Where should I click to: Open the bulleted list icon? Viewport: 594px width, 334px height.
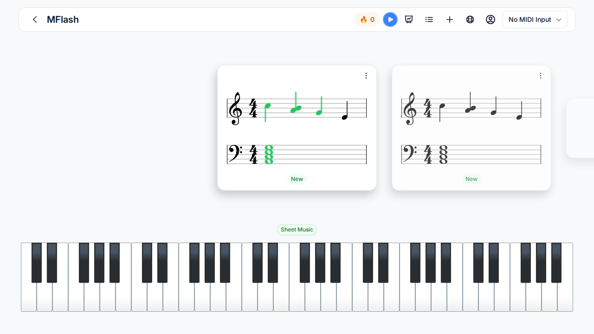pos(429,19)
